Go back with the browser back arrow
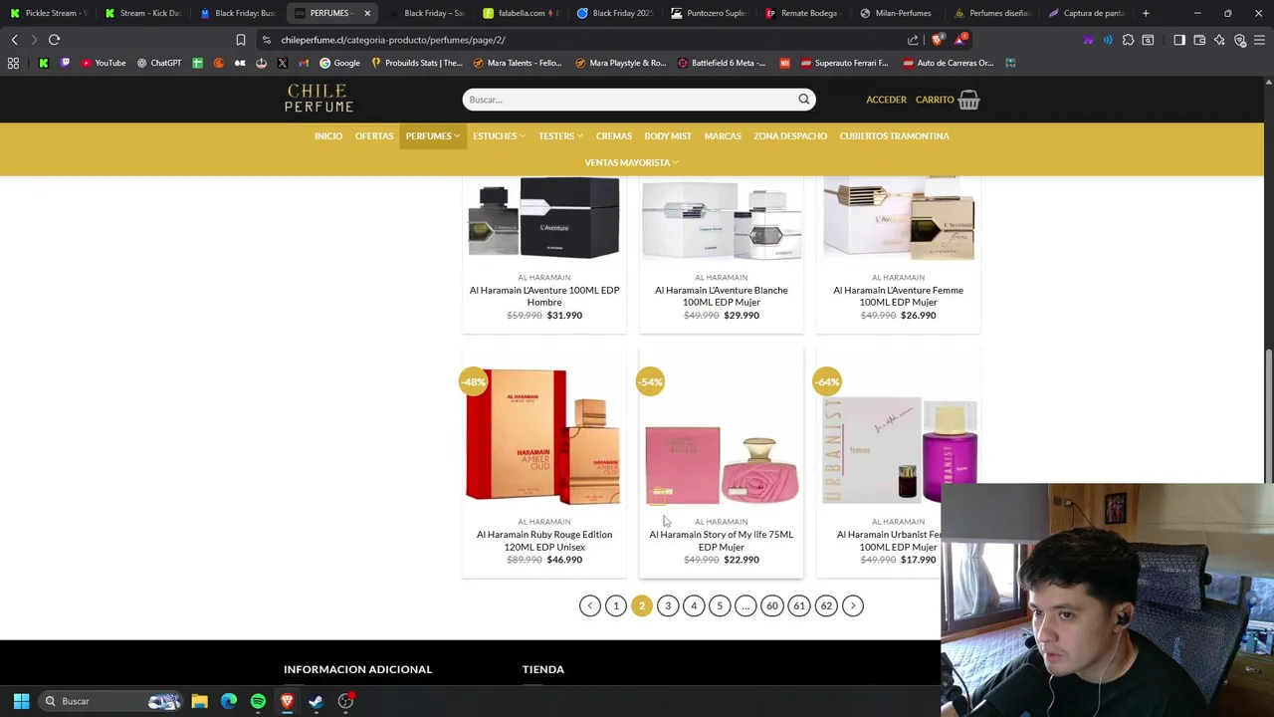 click(14, 40)
